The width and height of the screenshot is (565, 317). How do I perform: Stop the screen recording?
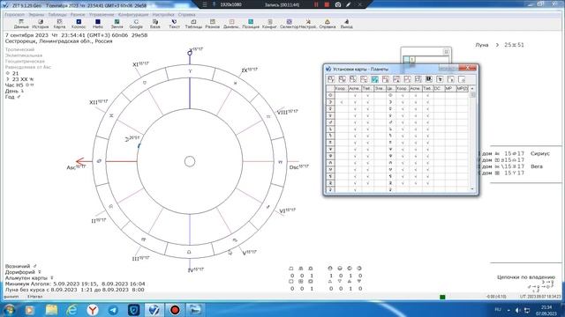click(x=327, y=4)
